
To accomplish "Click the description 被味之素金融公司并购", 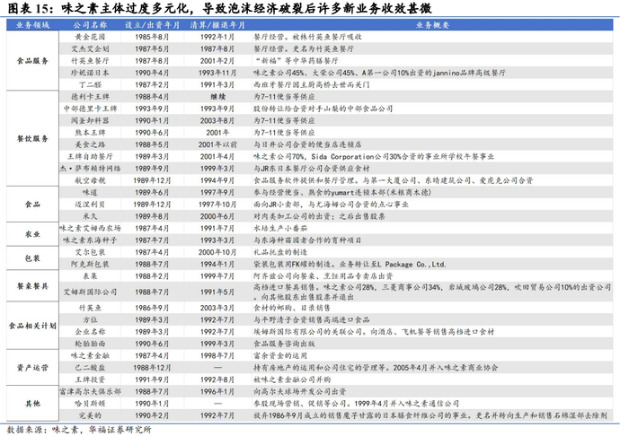I will pyautogui.click(x=292, y=379).
